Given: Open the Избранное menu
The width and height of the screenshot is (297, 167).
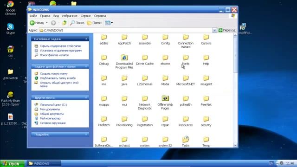Looking at the screenshot, I should coord(70,16).
